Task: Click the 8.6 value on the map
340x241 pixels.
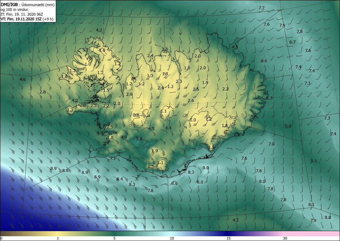Action: 174,183
